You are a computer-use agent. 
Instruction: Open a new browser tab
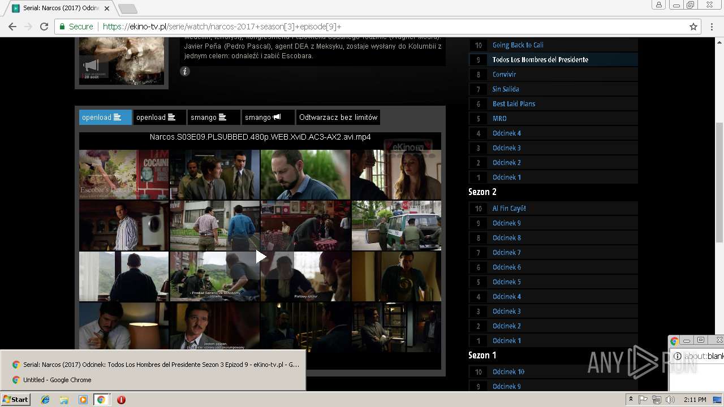tap(128, 8)
